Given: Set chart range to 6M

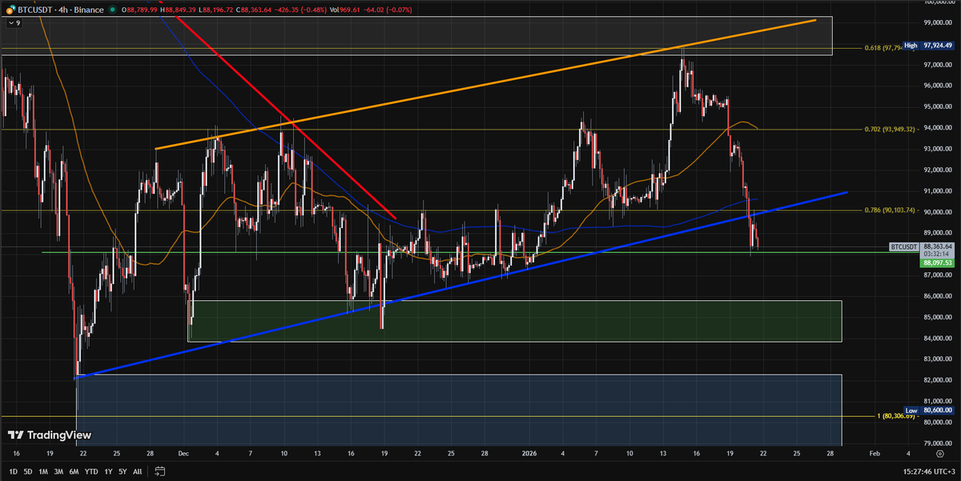Looking at the screenshot, I should point(74,471).
